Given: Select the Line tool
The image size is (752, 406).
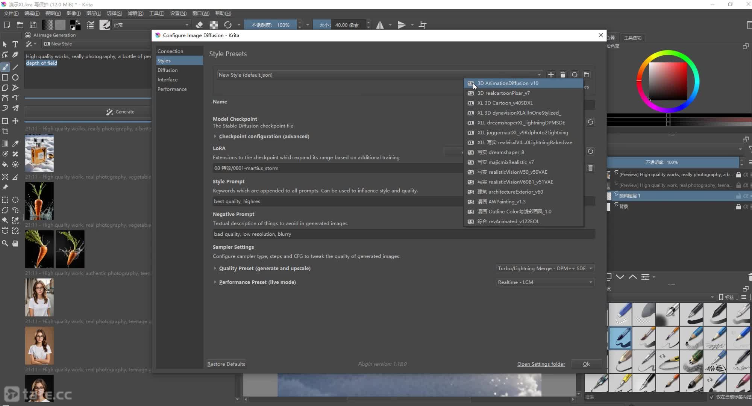Looking at the screenshot, I should [x=15, y=67].
